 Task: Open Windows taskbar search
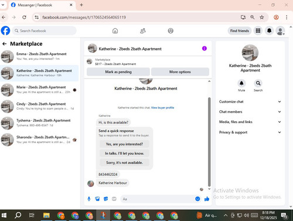[18, 215]
